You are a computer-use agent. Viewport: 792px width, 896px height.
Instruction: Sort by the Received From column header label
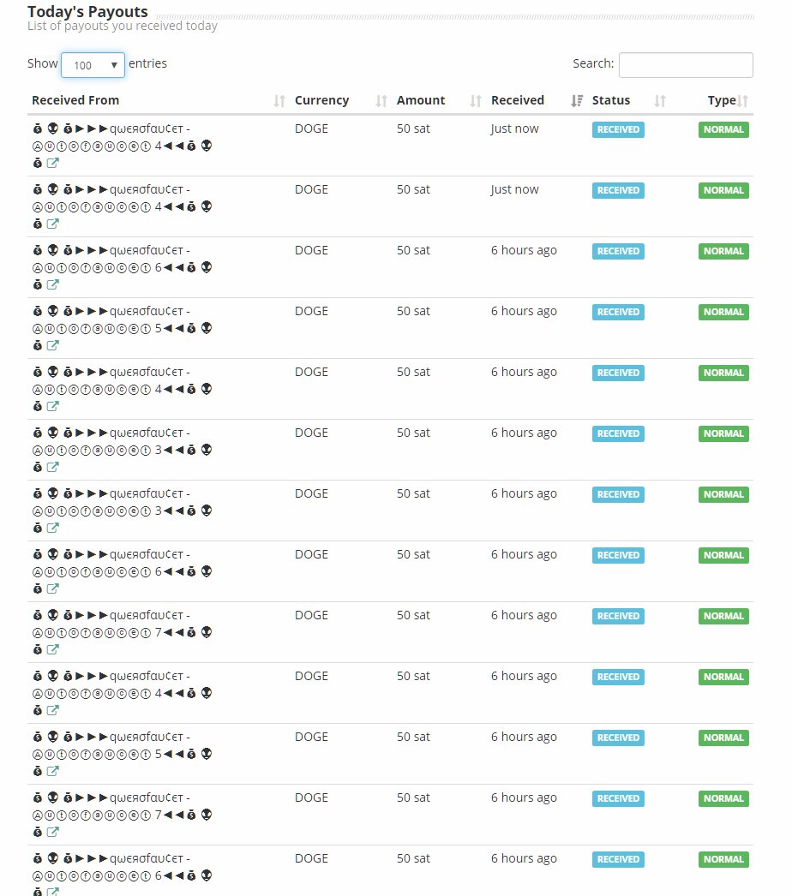click(75, 100)
